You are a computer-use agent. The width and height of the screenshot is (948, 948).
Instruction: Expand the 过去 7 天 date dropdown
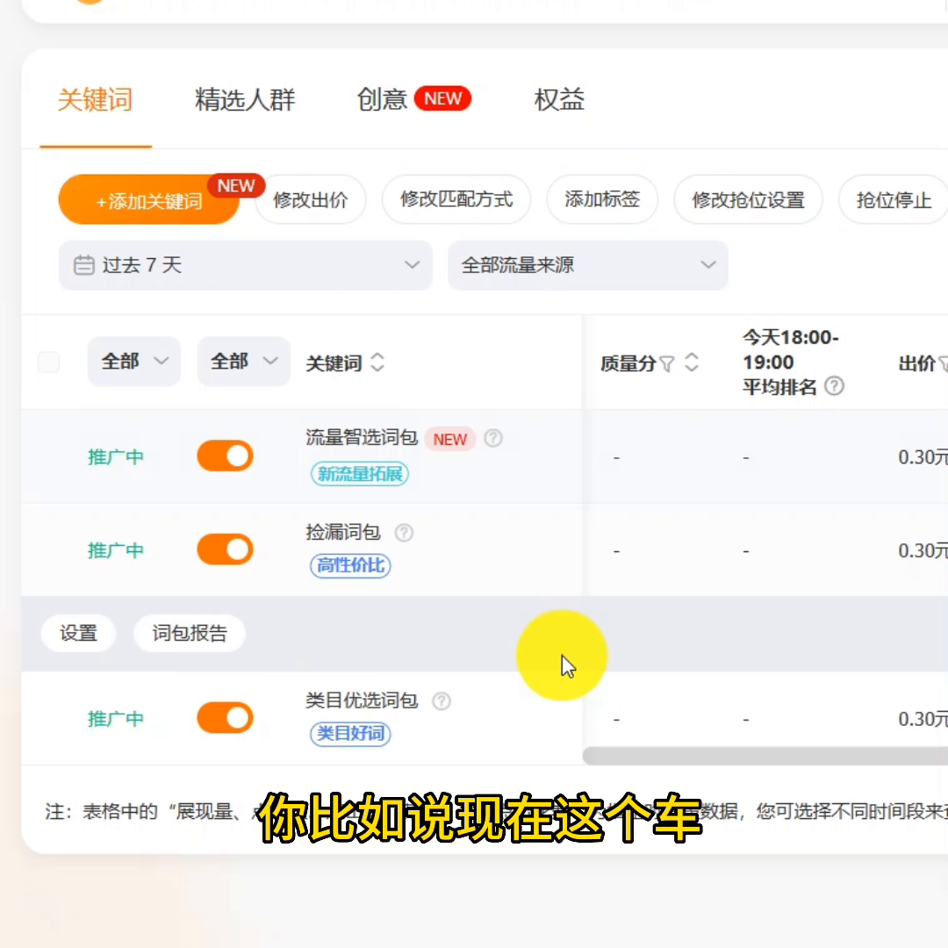tap(245, 265)
